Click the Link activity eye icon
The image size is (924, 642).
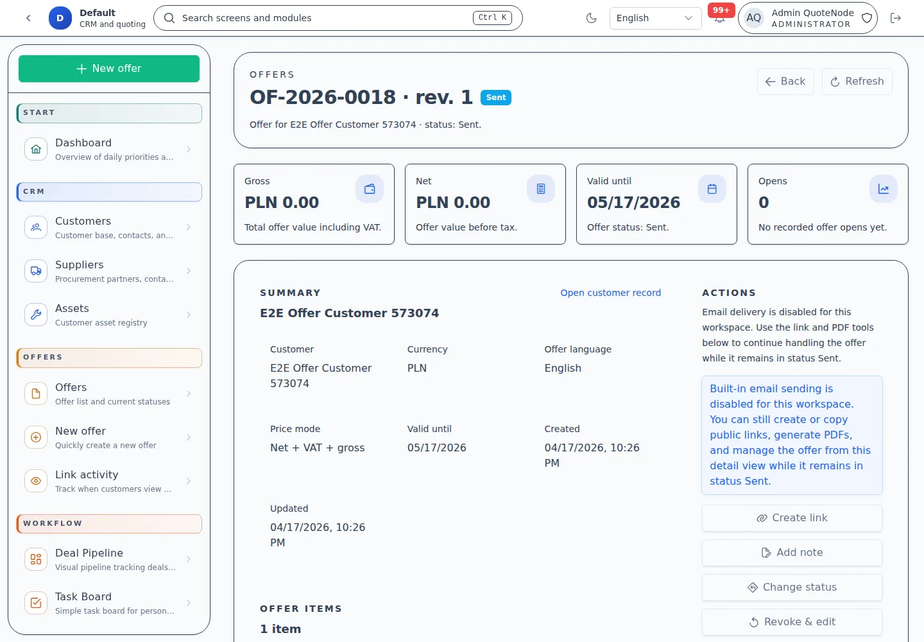pos(36,481)
